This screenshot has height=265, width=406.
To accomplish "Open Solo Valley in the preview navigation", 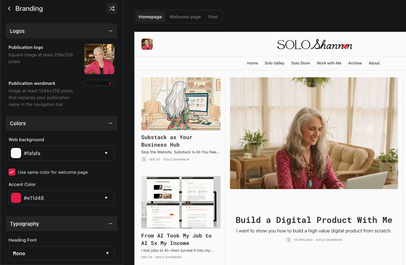I will (x=274, y=63).
